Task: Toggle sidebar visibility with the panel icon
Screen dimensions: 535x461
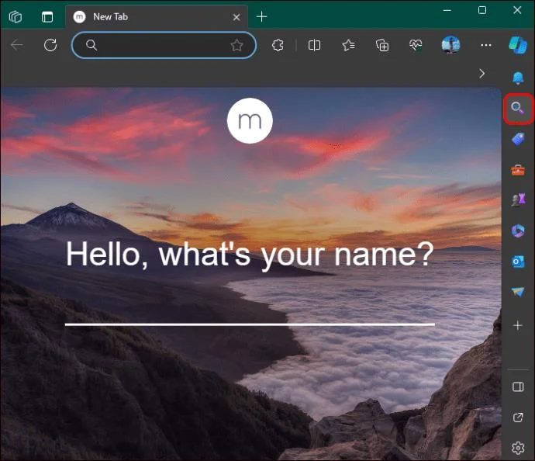Action: coord(518,386)
